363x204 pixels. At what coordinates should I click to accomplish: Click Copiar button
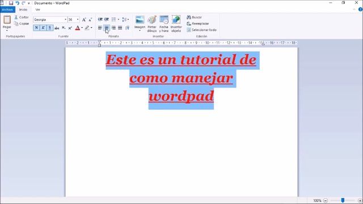[22, 24]
